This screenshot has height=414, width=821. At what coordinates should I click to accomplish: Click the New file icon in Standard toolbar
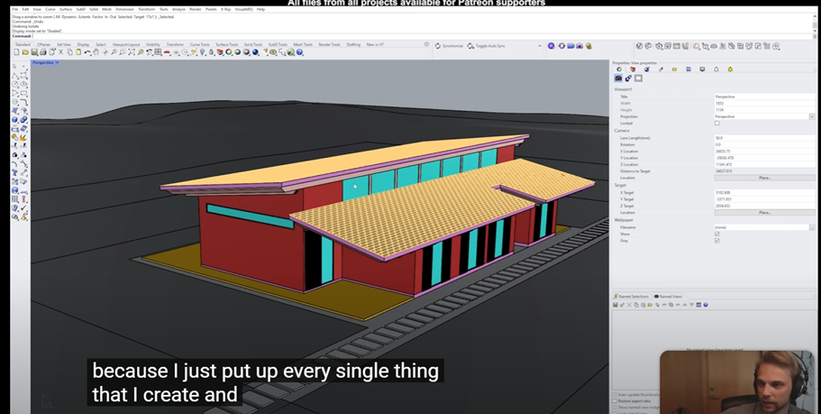click(16, 52)
